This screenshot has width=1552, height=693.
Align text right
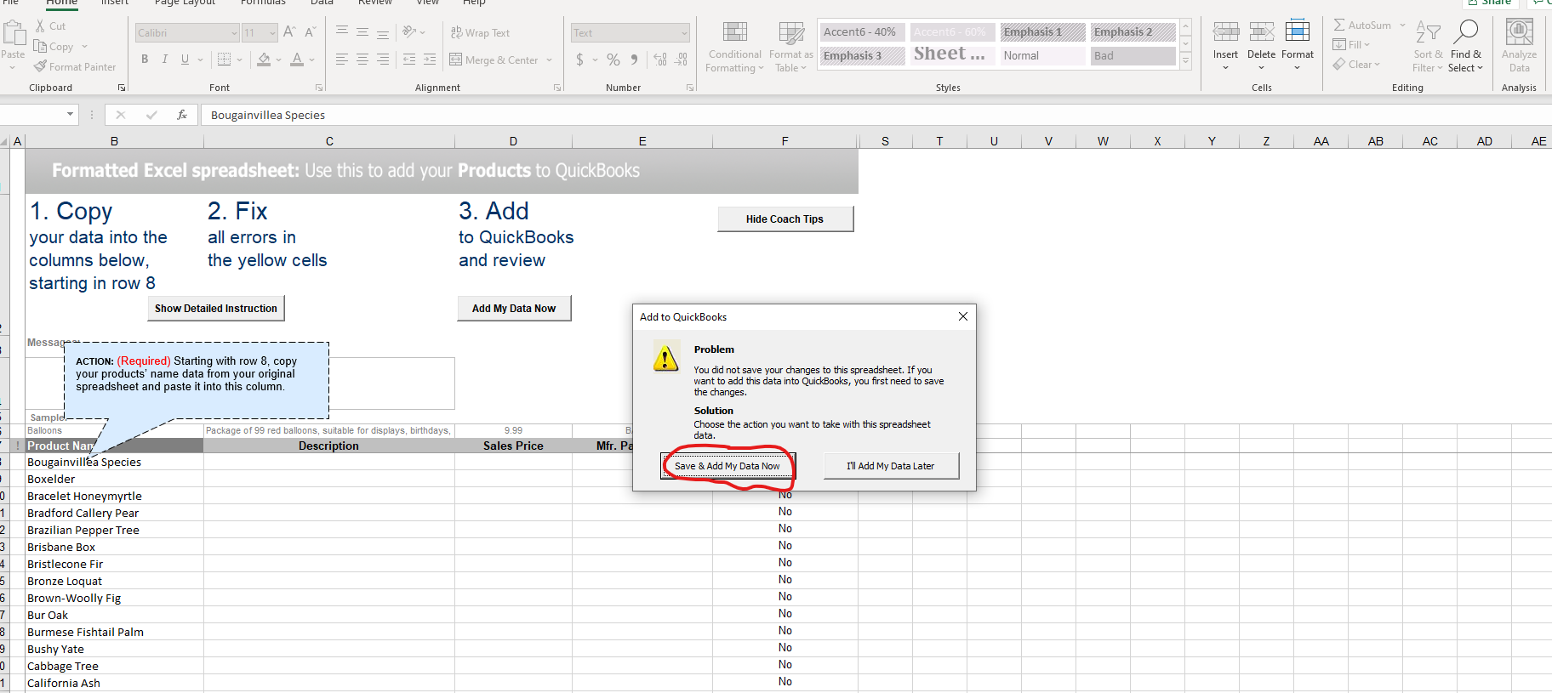383,60
